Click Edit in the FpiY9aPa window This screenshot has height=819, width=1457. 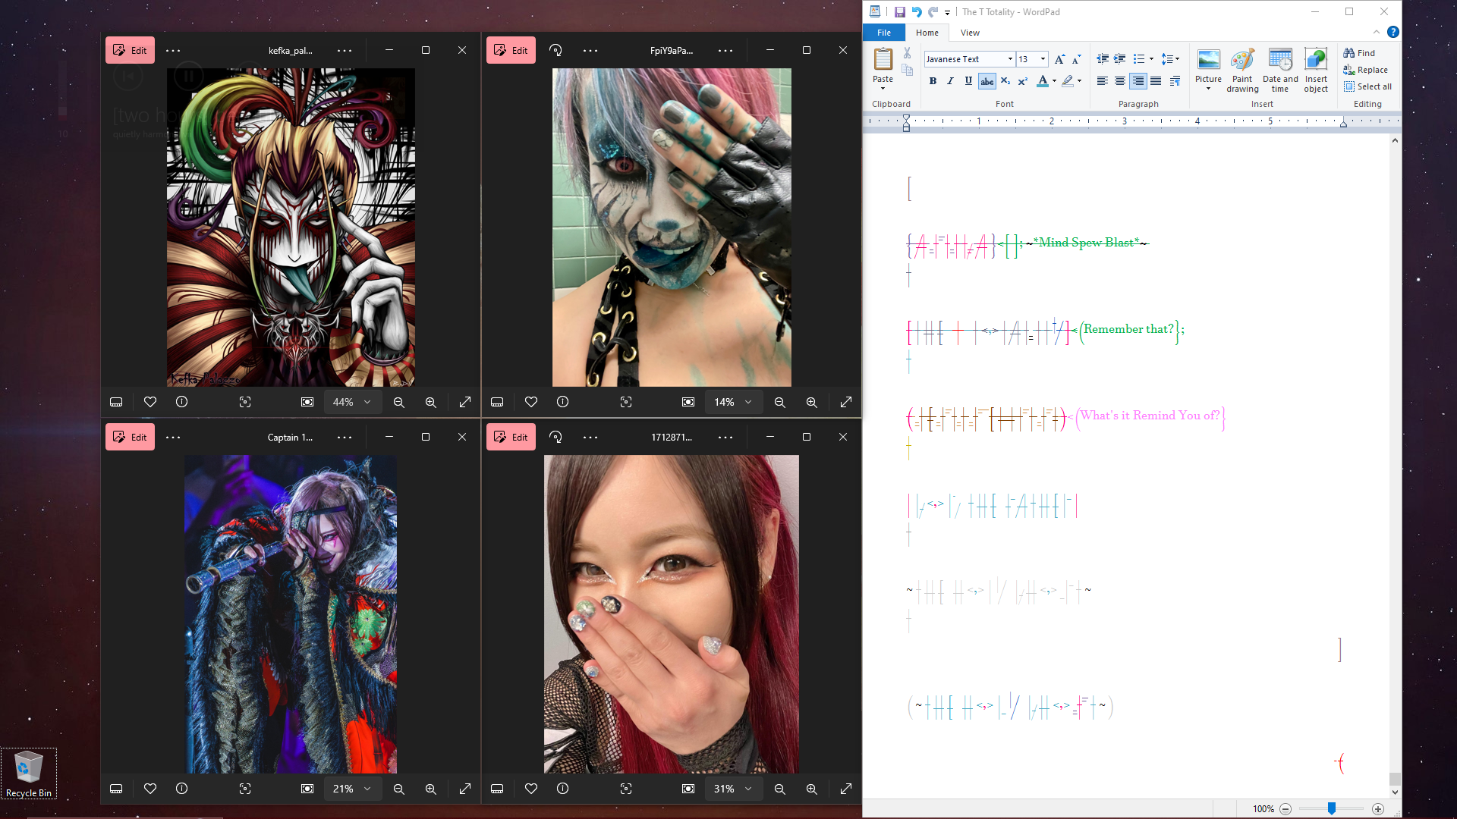(x=511, y=50)
